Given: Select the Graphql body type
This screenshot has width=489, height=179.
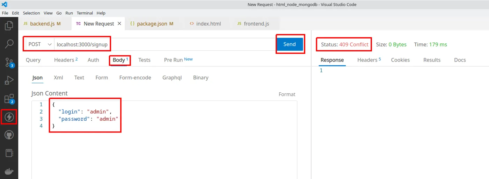Looking at the screenshot, I should click(172, 78).
